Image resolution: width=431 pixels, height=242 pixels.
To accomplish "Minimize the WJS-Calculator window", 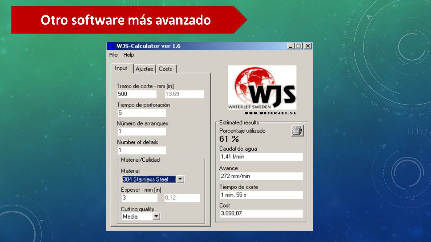I will [290, 46].
